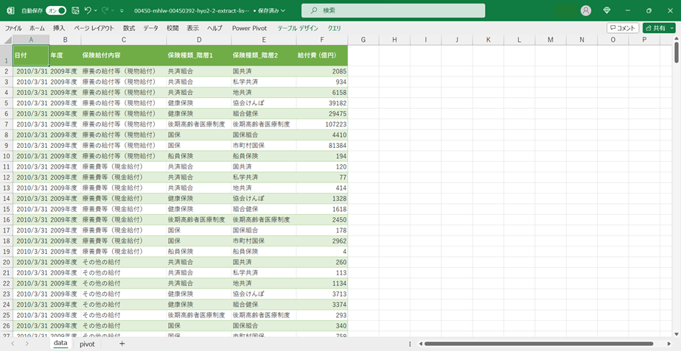The image size is (681, 351).
Task: Click in the 検索 search box
Action: click(x=398, y=10)
